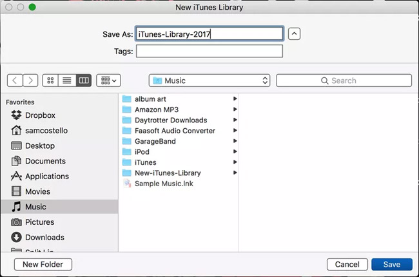The height and width of the screenshot is (277, 419).
Task: Open the GarageBand folder
Action: click(x=180, y=141)
